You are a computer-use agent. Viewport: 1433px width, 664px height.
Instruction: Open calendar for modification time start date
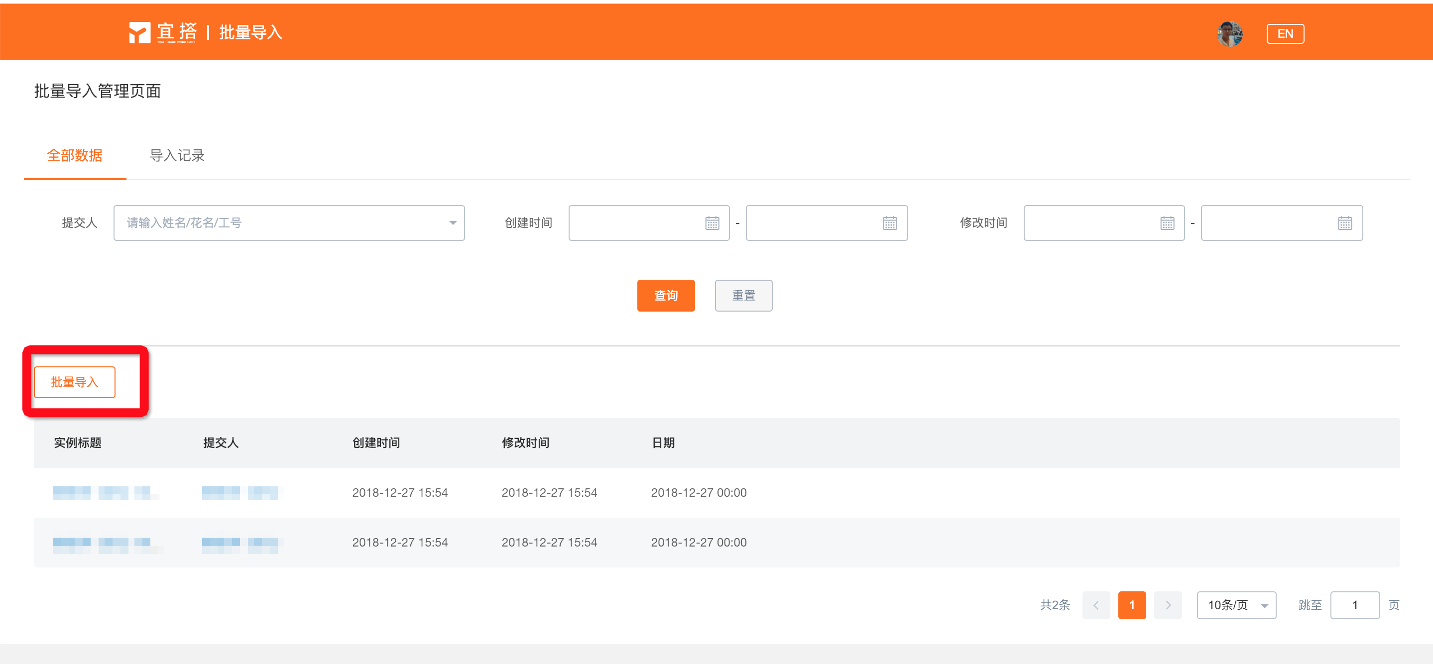(x=1167, y=223)
